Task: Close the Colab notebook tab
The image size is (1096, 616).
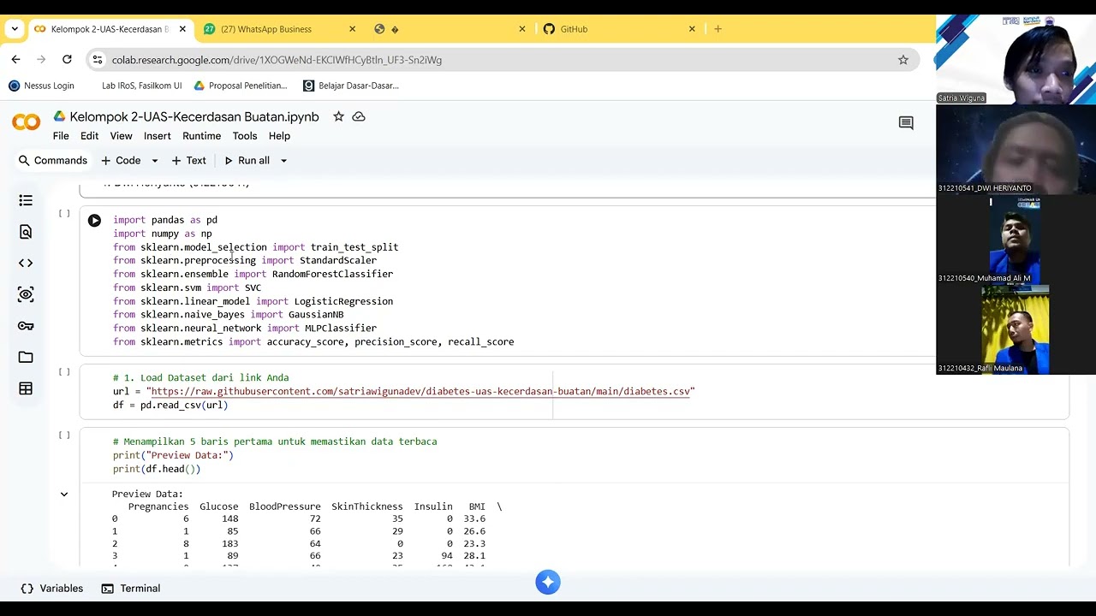Action: click(182, 29)
